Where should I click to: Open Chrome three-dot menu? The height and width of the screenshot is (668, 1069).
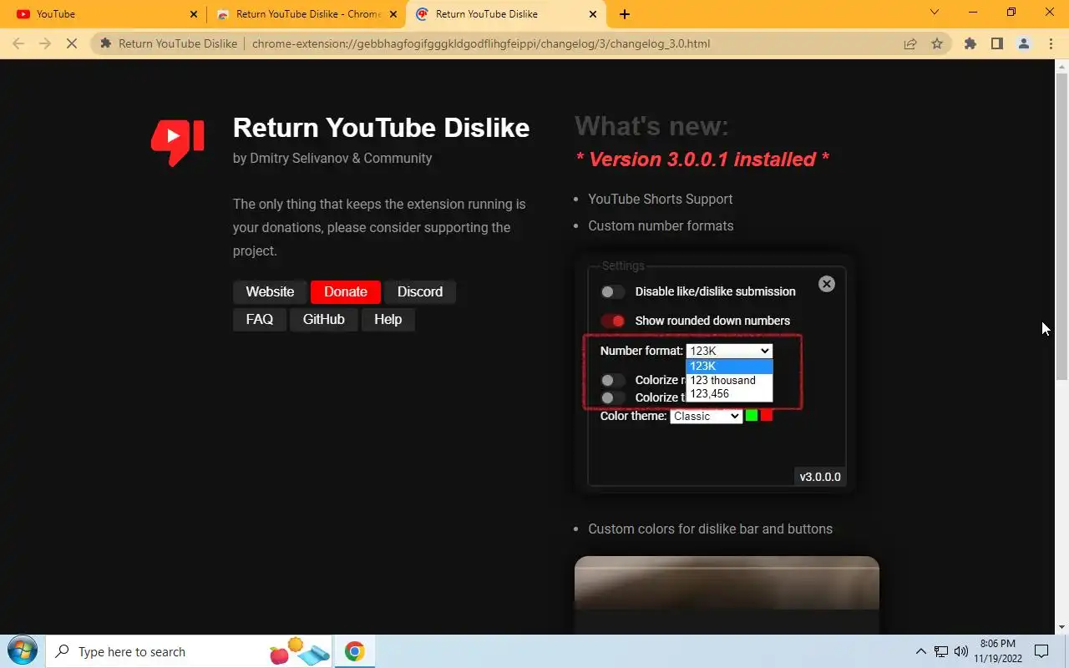(x=1051, y=43)
